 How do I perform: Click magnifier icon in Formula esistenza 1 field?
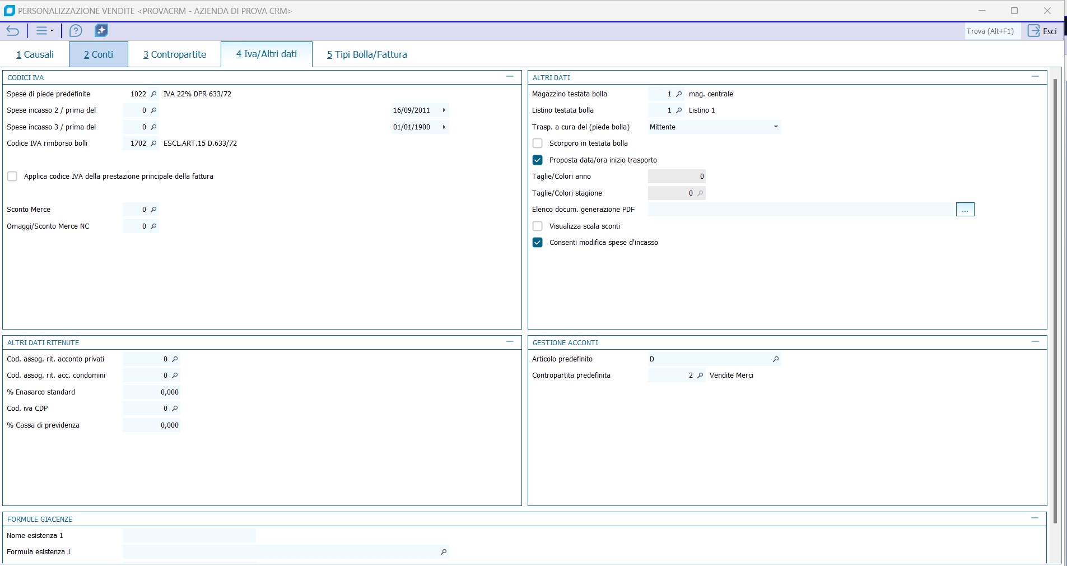coord(444,552)
